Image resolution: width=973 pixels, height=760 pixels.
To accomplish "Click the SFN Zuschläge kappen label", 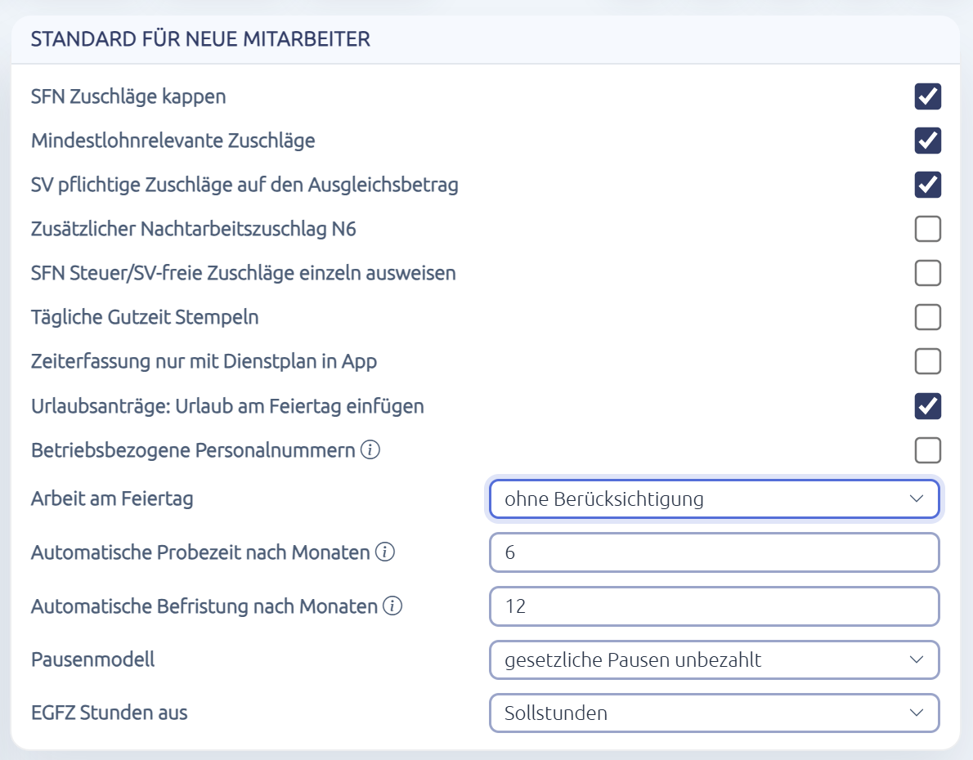I will (x=128, y=96).
